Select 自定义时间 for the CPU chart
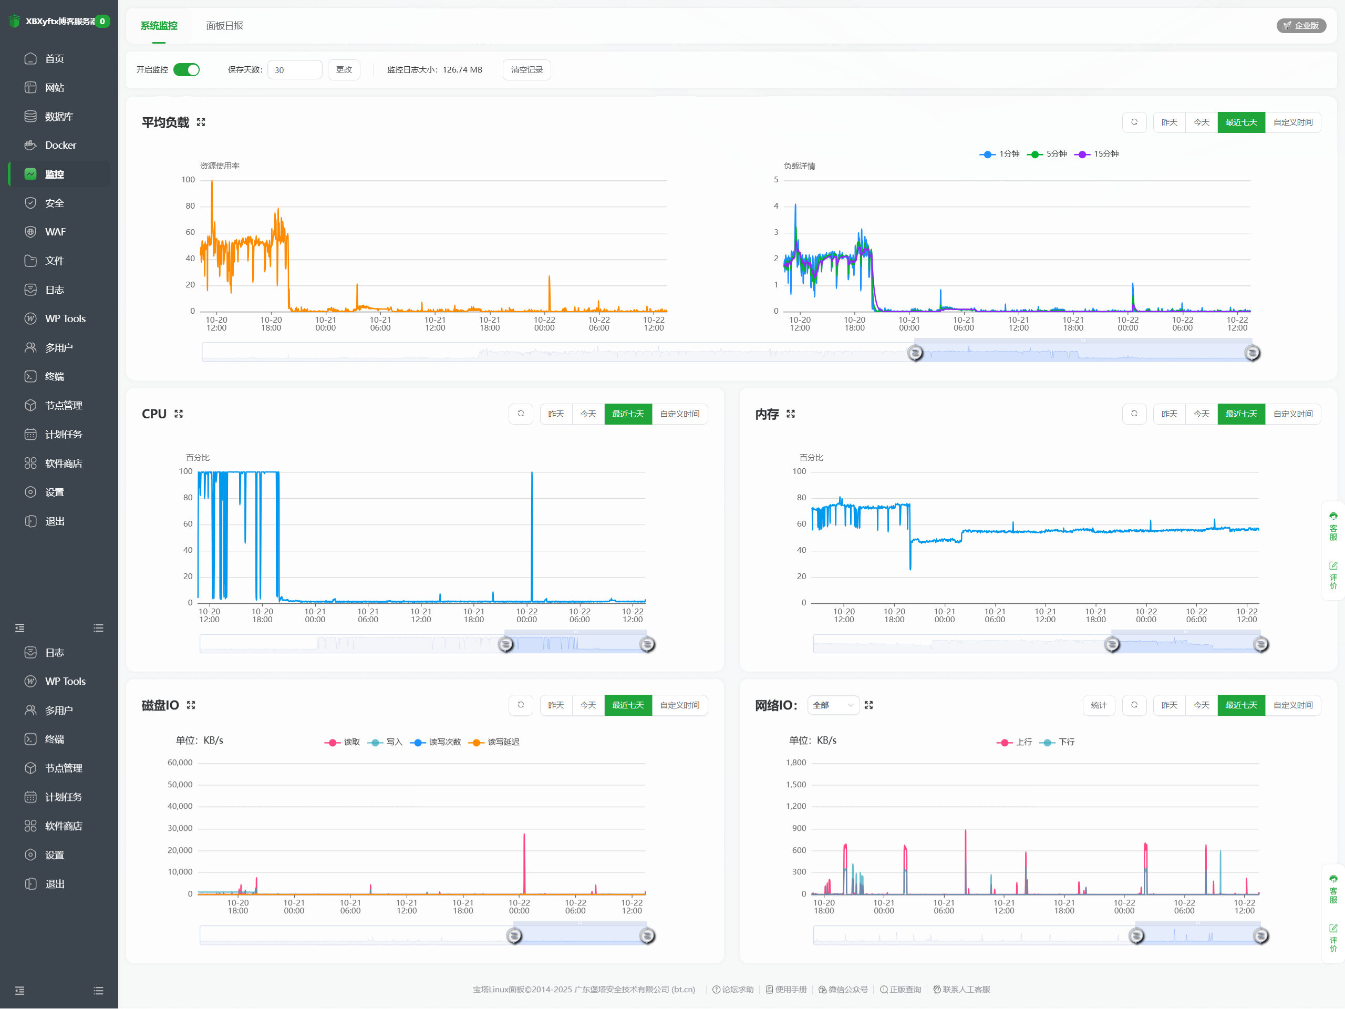This screenshot has width=1345, height=1009. [679, 414]
